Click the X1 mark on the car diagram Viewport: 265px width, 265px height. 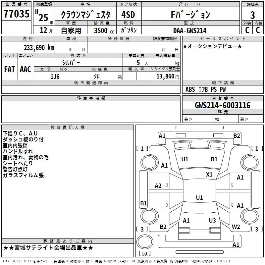click(x=209, y=175)
